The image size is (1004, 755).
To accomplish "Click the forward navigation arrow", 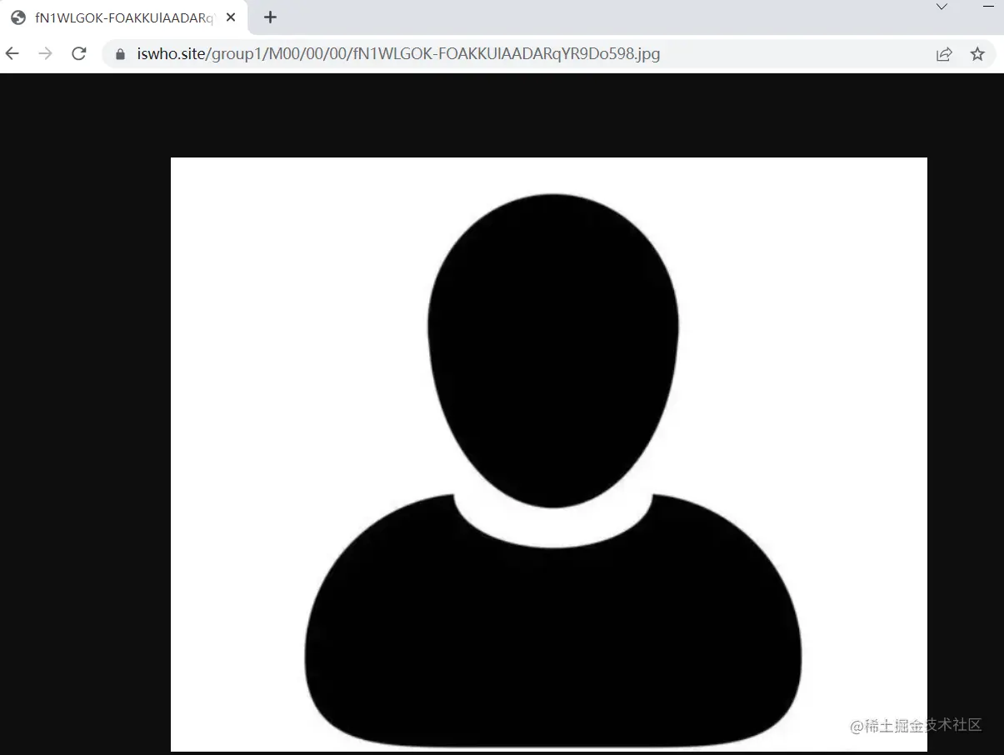I will (44, 53).
